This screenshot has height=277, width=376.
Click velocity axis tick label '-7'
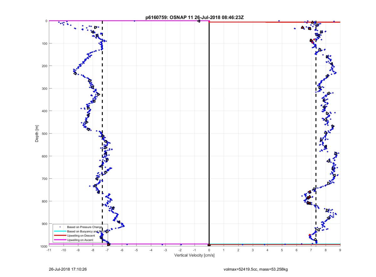107,250
